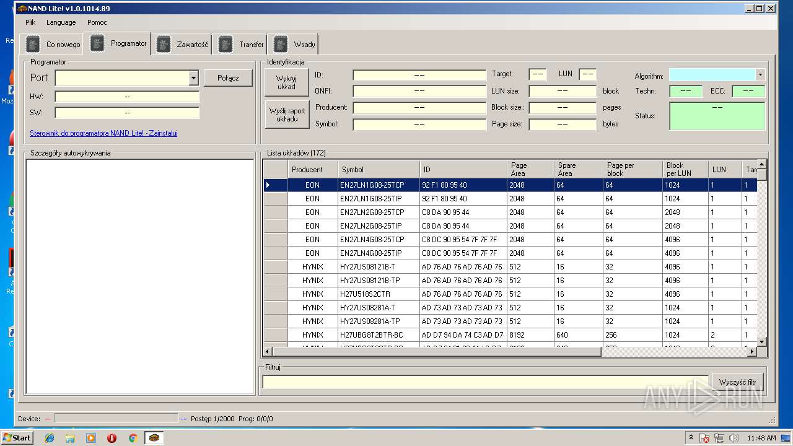Click the Page per block column header
This screenshot has height=446, width=793.
pos(633,169)
